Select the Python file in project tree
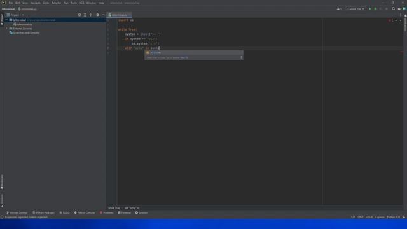Image resolution: width=407 pixels, height=229 pixels. pos(23,24)
